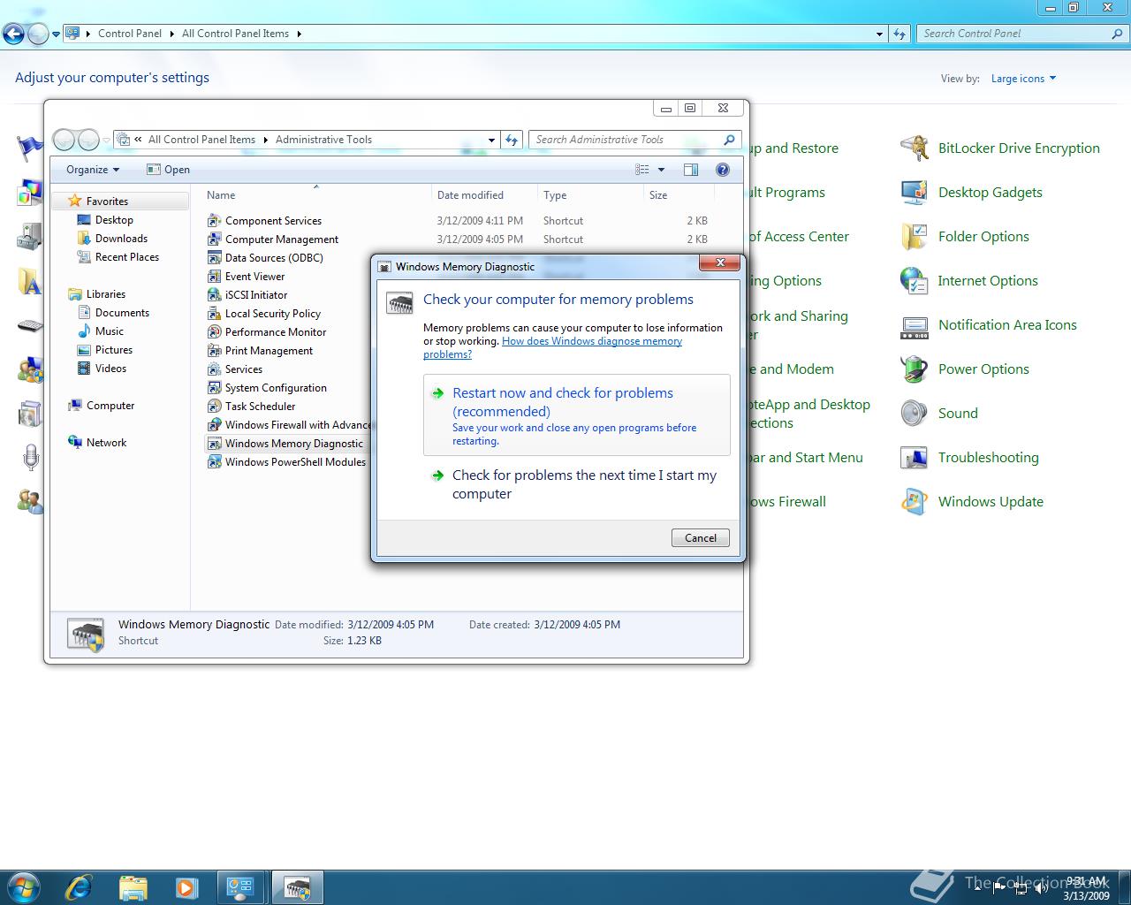
Task: Expand breadcrumb arrow after All Control Panel Items
Action: [x=299, y=34]
